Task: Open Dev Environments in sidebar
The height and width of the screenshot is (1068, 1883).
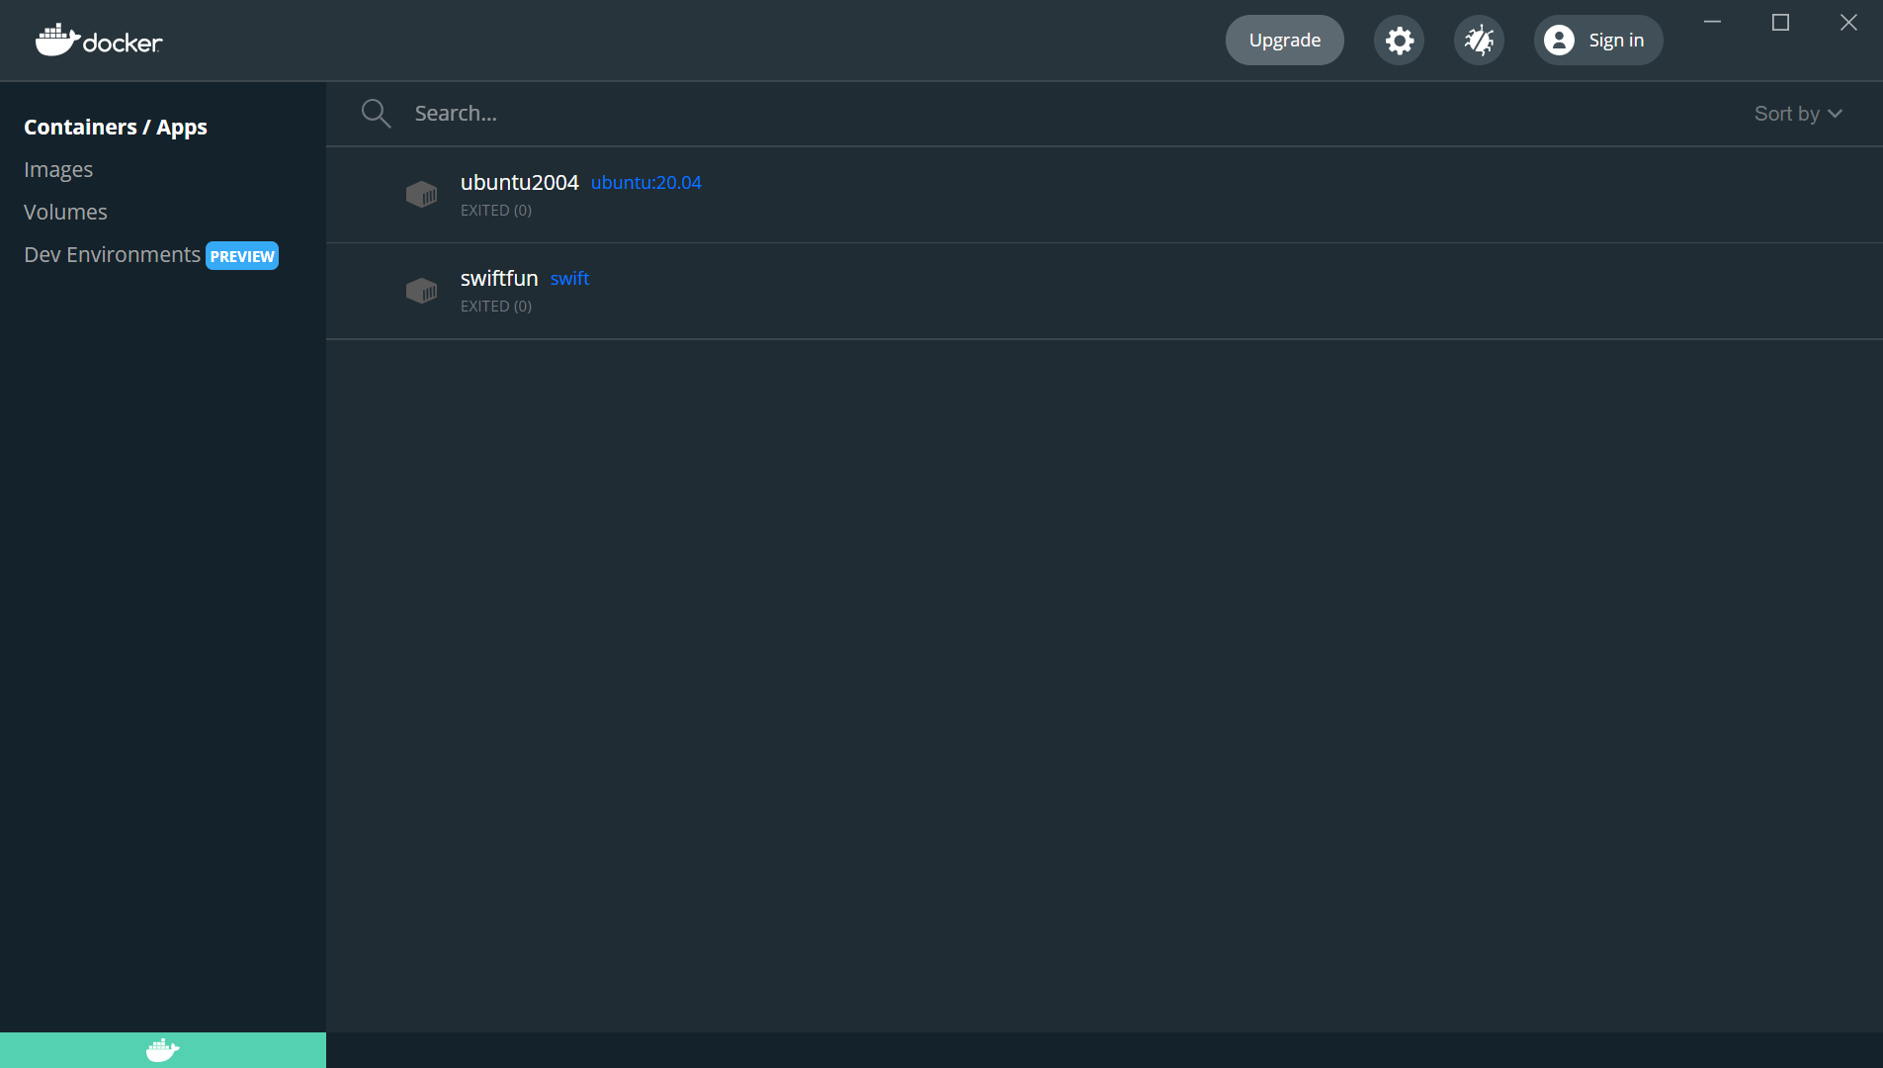Action: click(112, 254)
